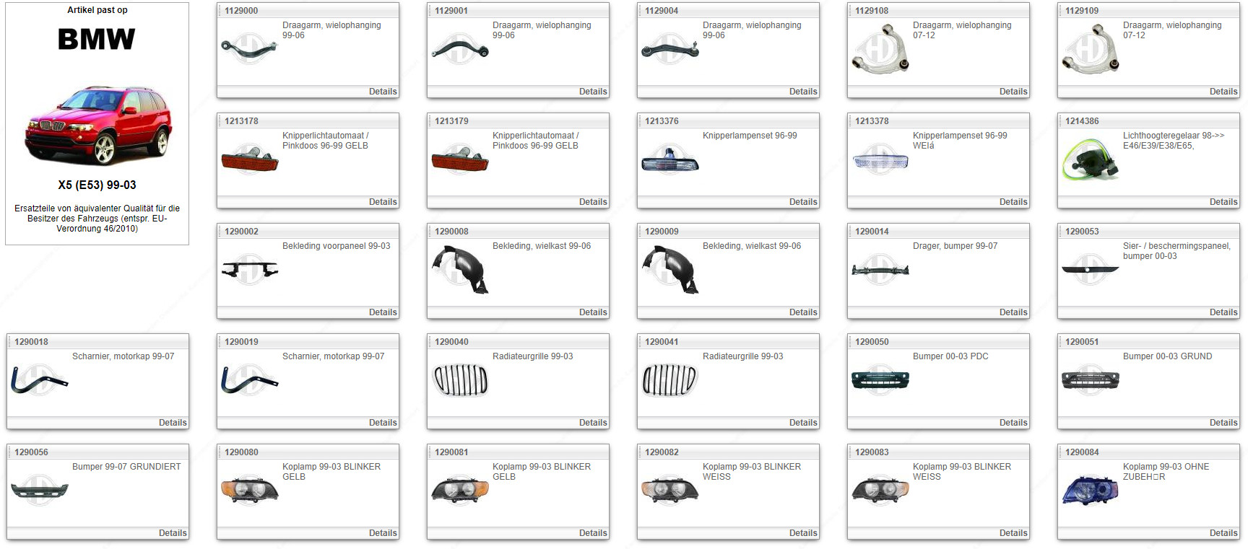This screenshot has height=549, width=1248.
Task: Open Details for part 1290002
Action: click(x=383, y=312)
